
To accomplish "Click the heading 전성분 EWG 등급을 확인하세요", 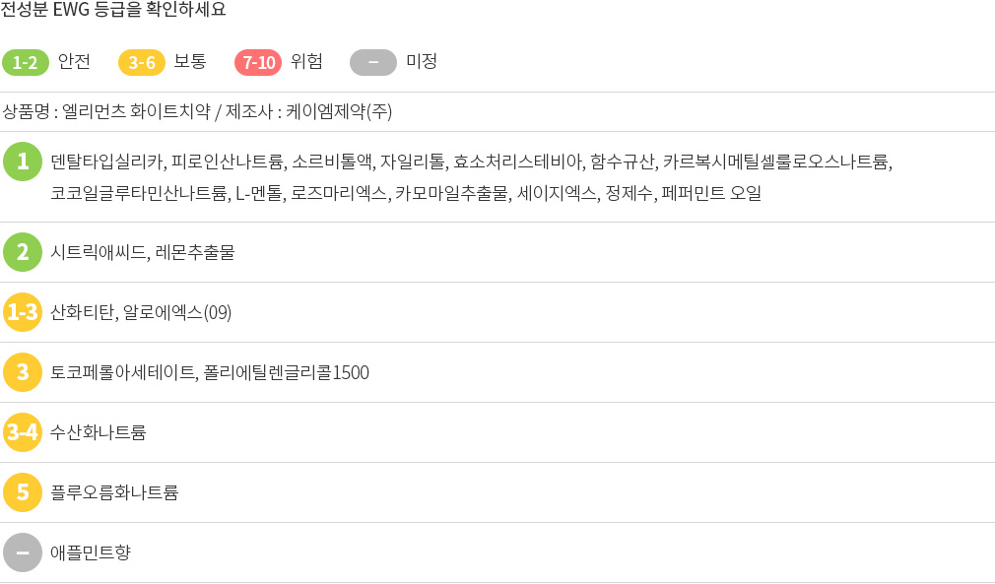I will [113, 10].
